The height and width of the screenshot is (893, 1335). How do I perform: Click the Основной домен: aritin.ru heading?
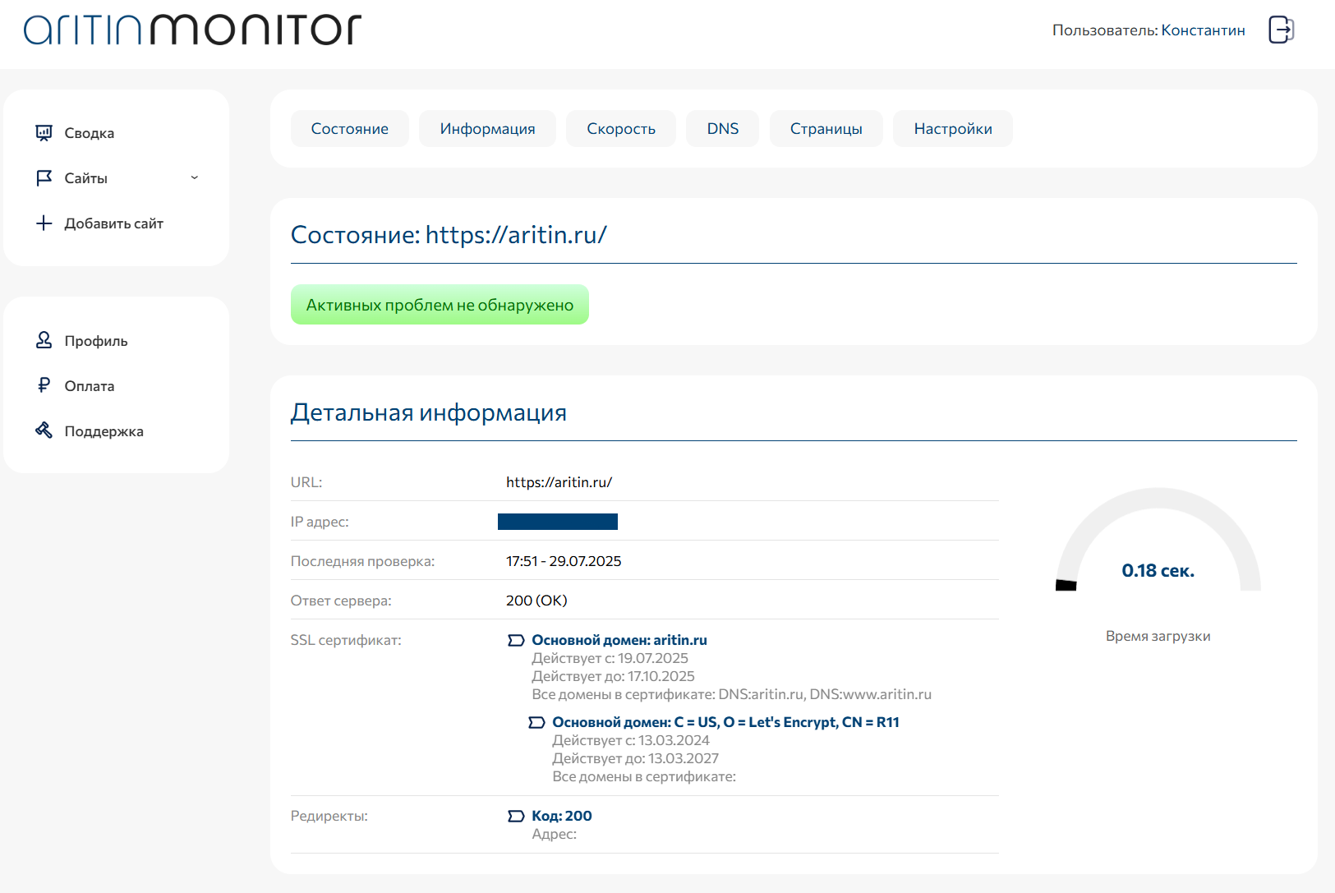[x=619, y=640]
